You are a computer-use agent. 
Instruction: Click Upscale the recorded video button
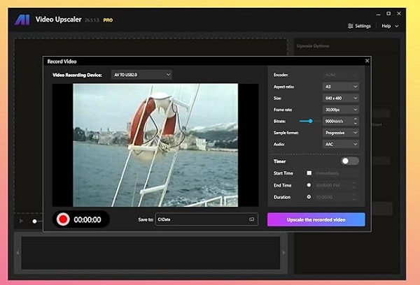[316, 219]
